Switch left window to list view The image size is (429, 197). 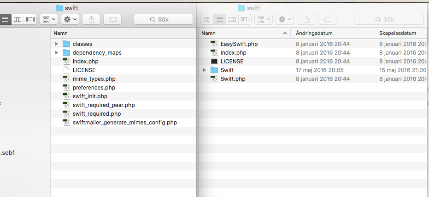[5, 19]
